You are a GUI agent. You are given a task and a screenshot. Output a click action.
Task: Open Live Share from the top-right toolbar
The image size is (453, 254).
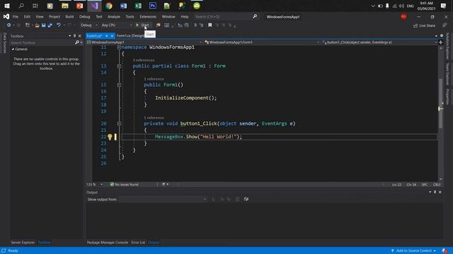click(424, 25)
